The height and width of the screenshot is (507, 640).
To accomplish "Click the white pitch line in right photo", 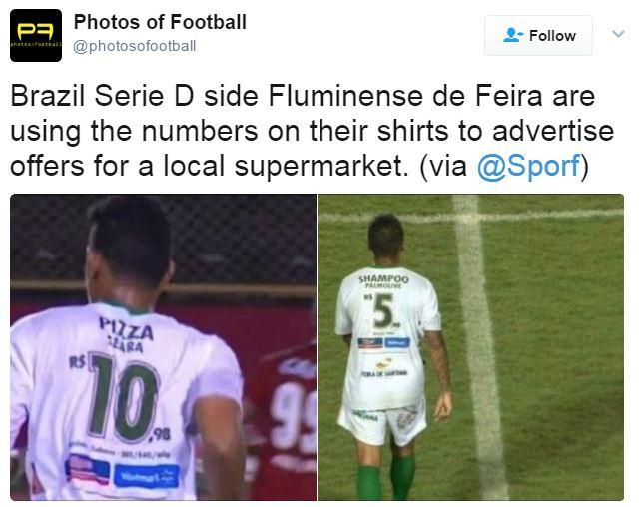I will coord(478,347).
